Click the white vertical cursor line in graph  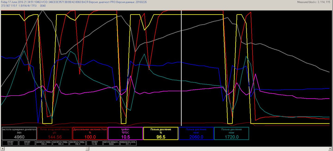pyautogui.click(x=181, y=68)
